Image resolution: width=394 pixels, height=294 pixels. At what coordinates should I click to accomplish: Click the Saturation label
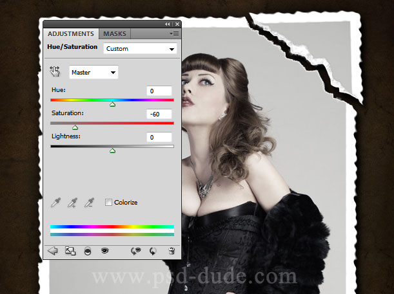pyautogui.click(x=67, y=113)
